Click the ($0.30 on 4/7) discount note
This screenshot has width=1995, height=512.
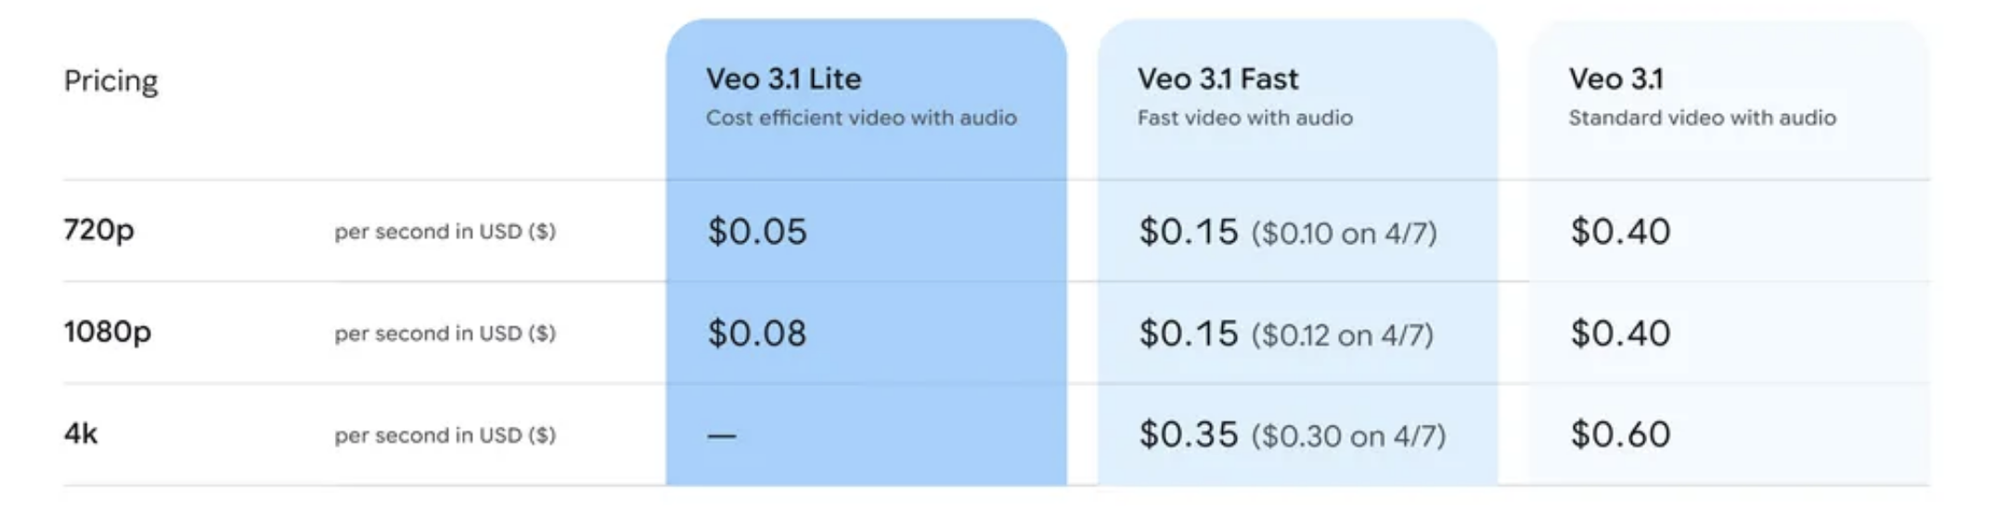pos(1348,436)
